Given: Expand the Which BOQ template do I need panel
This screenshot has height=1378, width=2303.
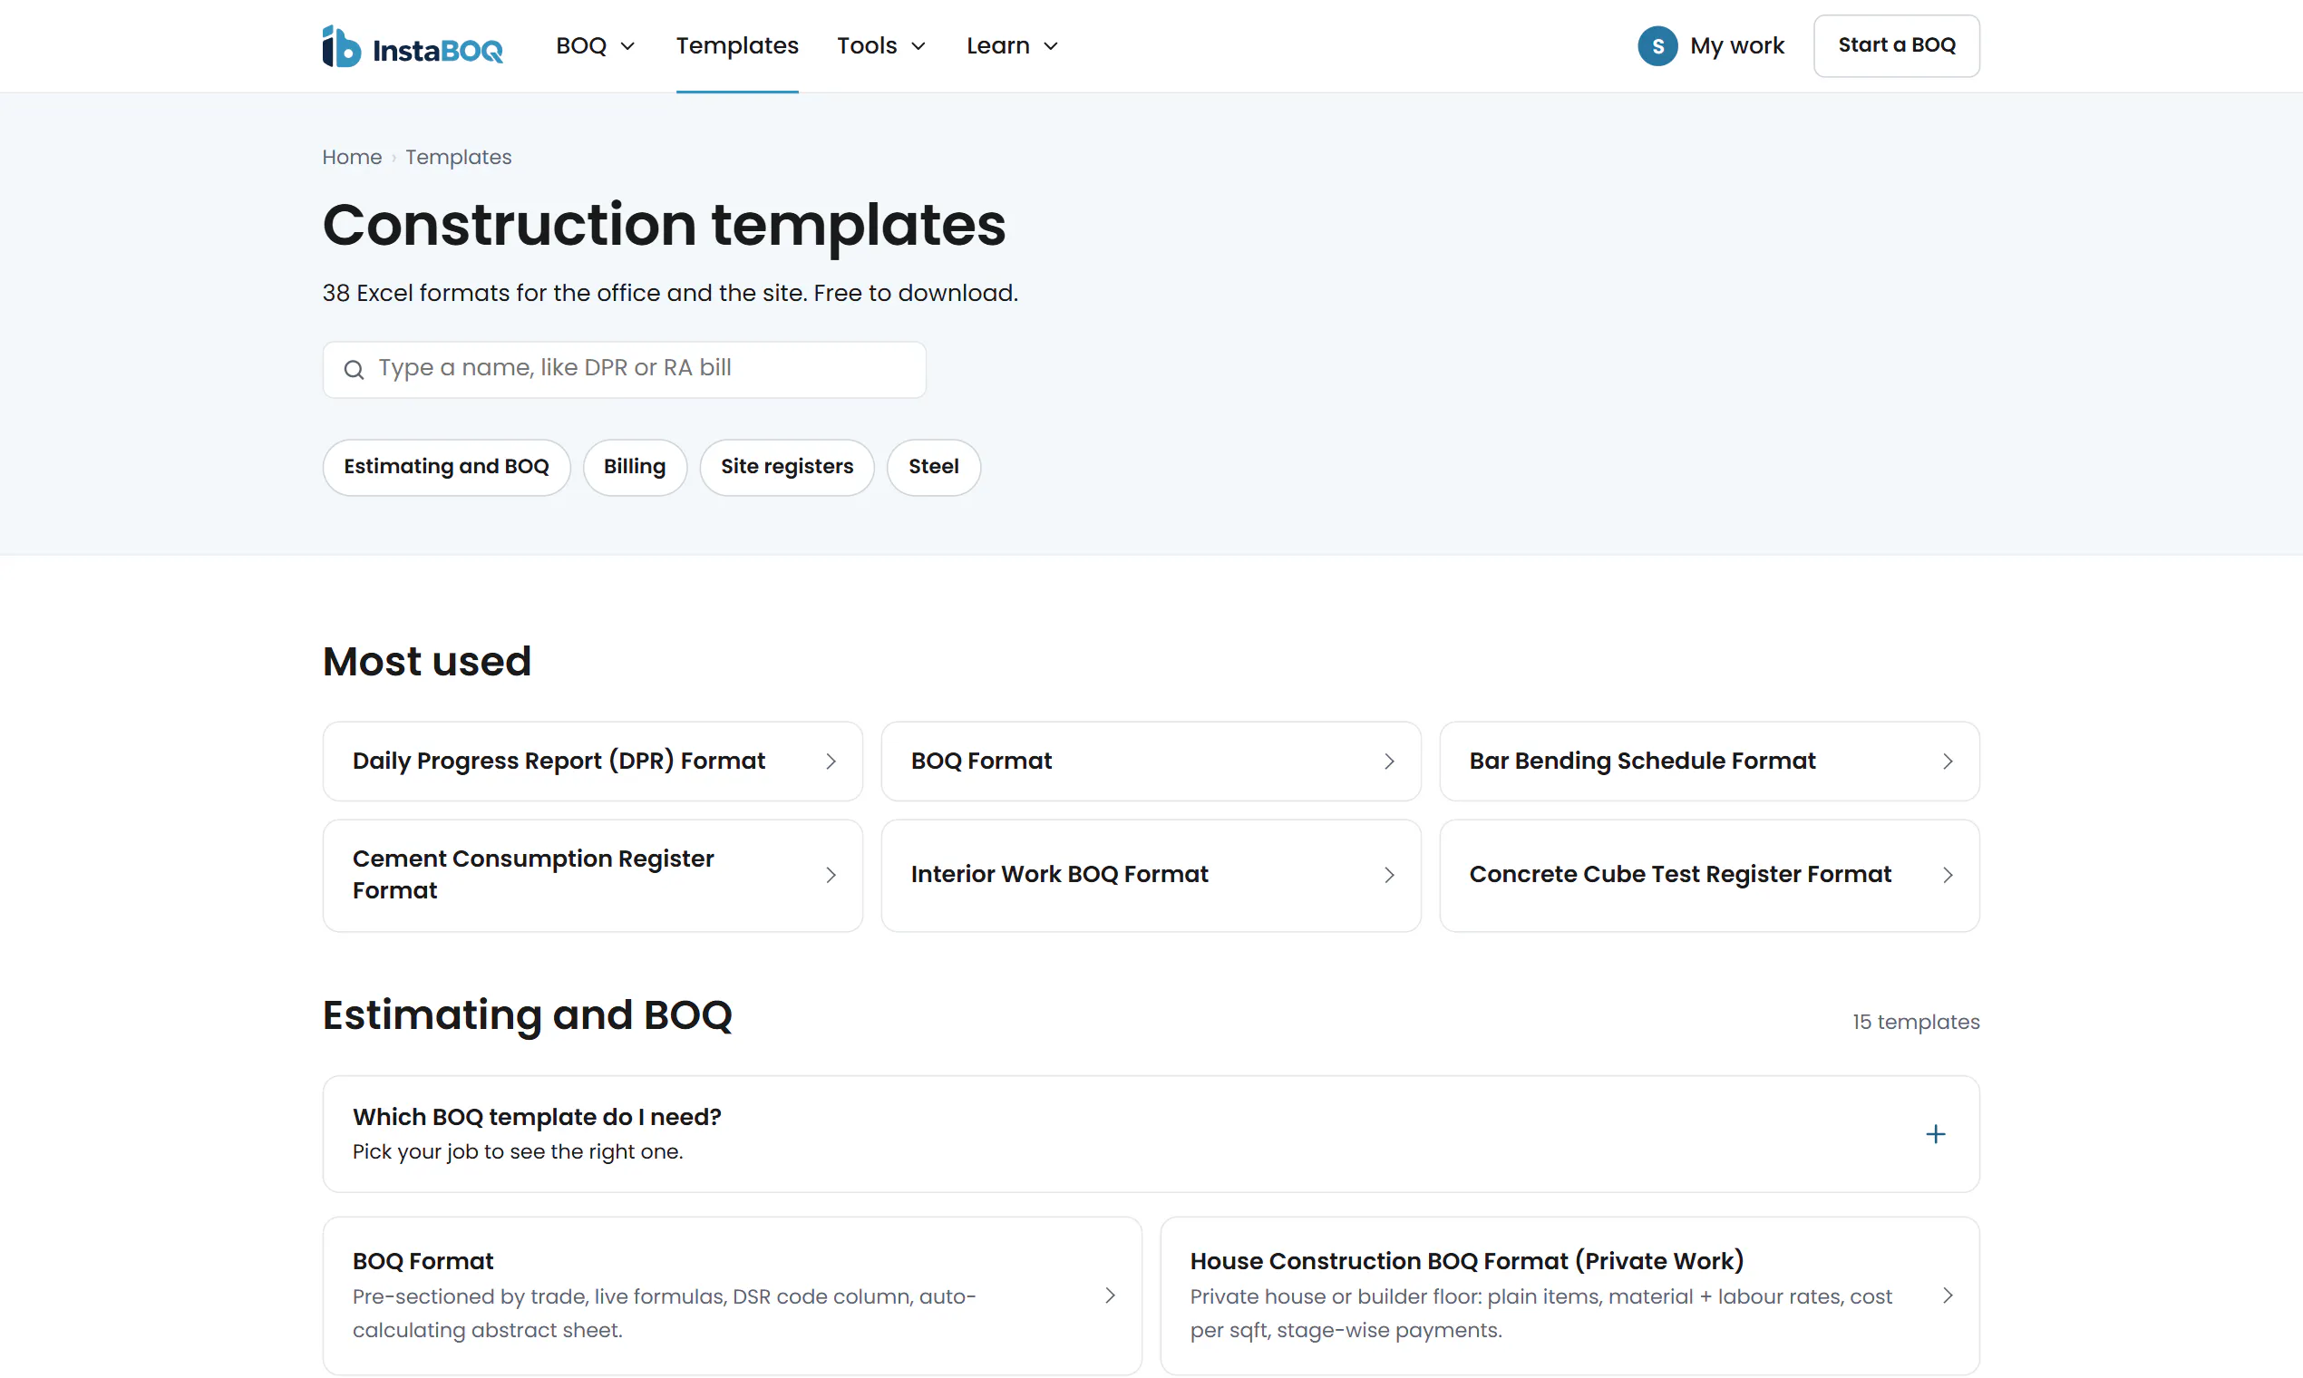Looking at the screenshot, I should coord(1151,1134).
